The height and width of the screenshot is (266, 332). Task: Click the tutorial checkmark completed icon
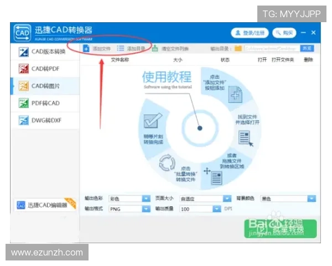[153, 120]
